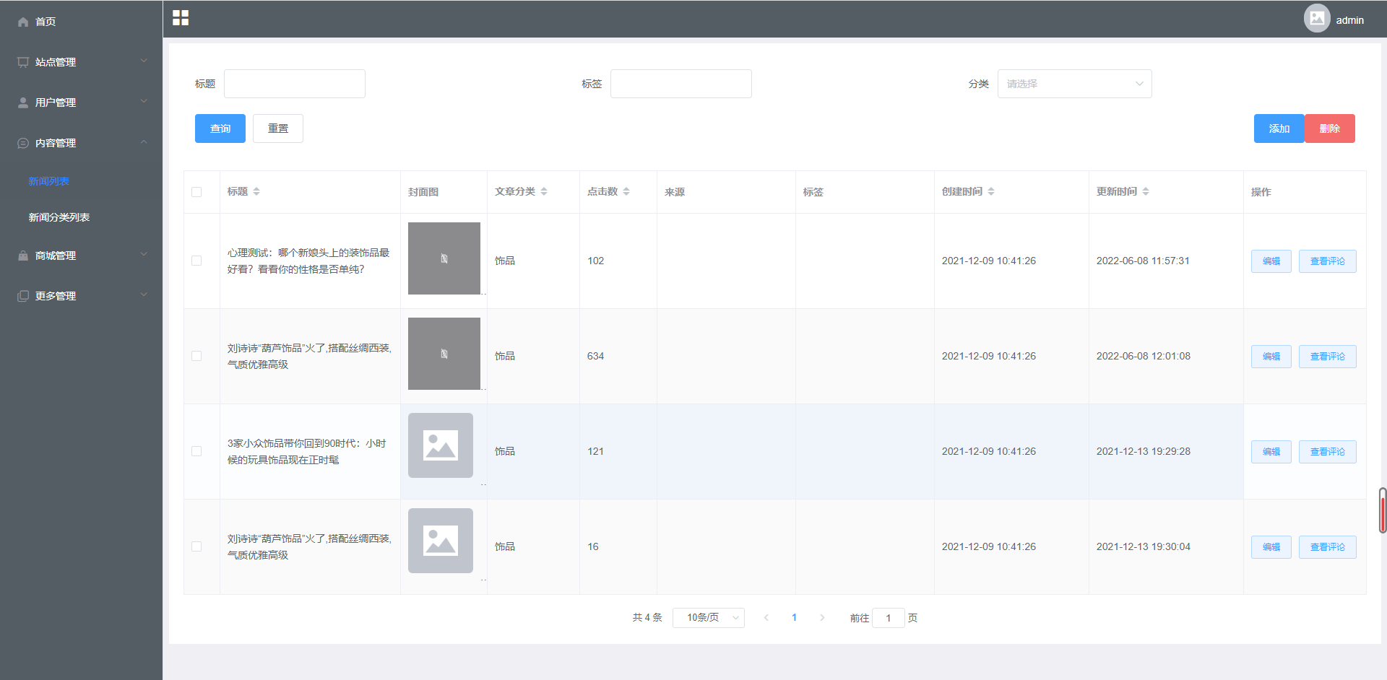Select page 1 in pagination

(794, 618)
